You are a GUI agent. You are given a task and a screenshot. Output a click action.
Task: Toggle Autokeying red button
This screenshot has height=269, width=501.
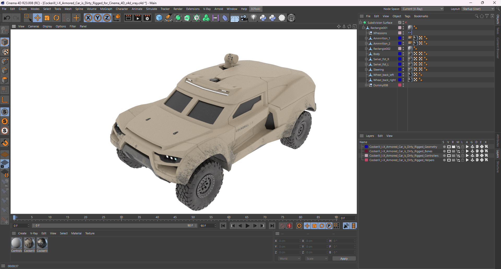pos(289,226)
